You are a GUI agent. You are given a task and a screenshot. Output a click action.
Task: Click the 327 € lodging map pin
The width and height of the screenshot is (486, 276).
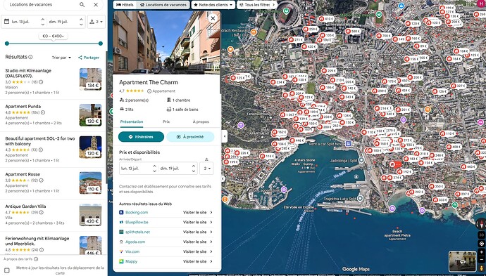pyautogui.click(x=459, y=86)
